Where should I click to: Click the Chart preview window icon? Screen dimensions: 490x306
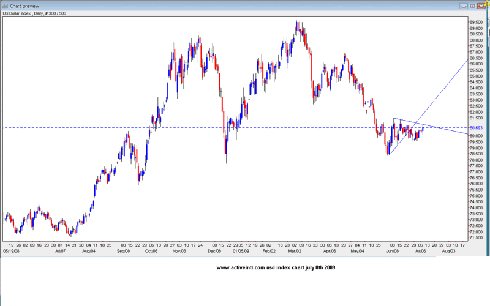[6, 5]
